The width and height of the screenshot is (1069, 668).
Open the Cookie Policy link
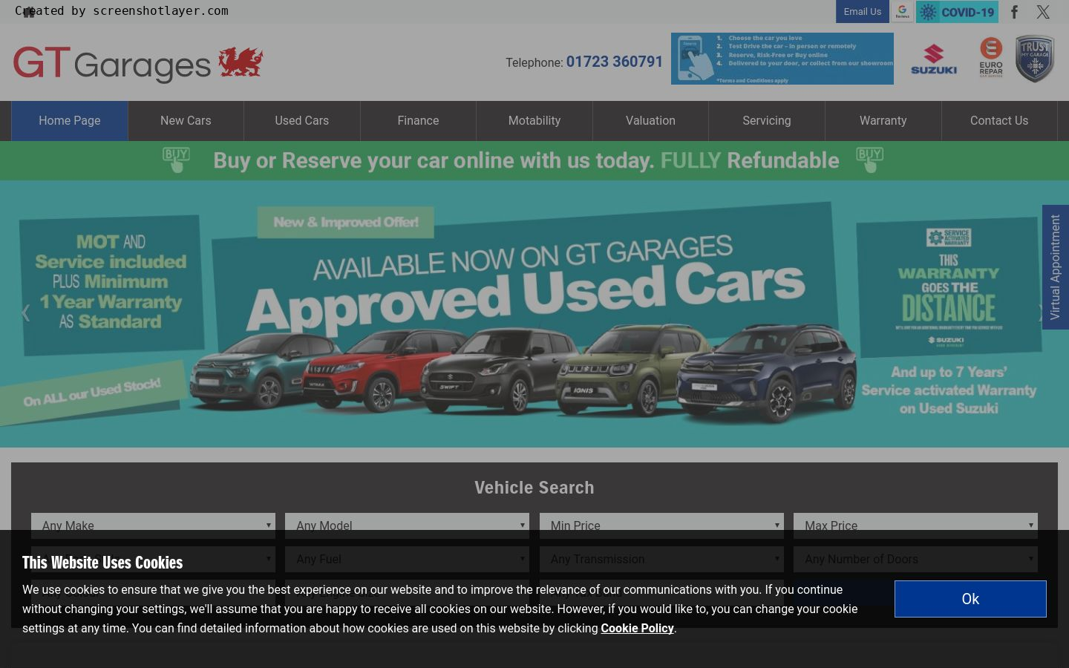[x=637, y=628]
